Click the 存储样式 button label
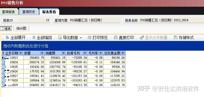The height and width of the screenshot is (97, 204). click(186, 38)
